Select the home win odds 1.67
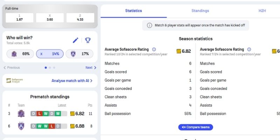 (19, 17)
